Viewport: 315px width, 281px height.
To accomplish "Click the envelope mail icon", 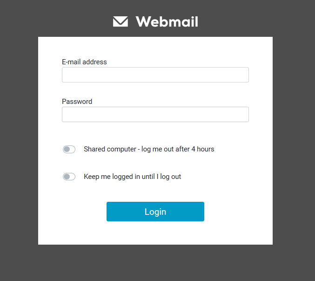I will click(121, 21).
